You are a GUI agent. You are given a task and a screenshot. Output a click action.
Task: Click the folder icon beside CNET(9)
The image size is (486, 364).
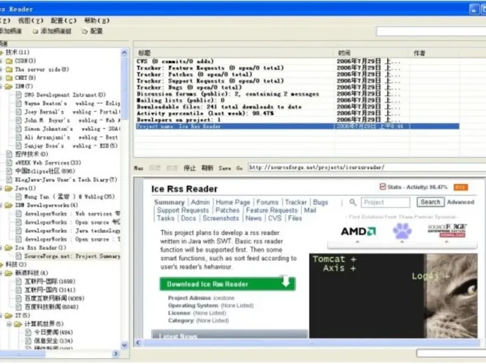coord(9,78)
